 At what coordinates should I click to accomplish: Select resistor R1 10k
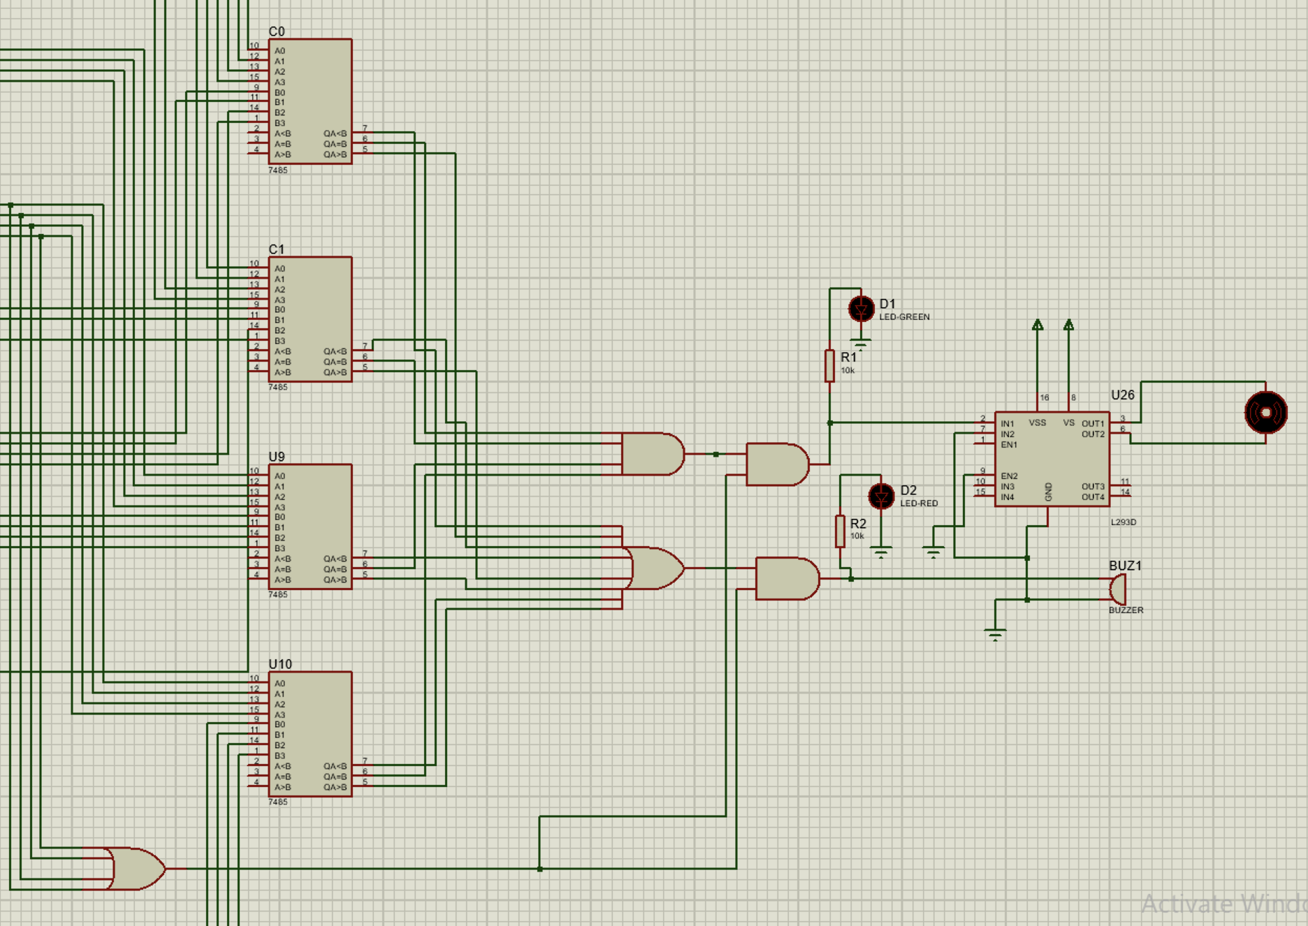click(x=829, y=366)
